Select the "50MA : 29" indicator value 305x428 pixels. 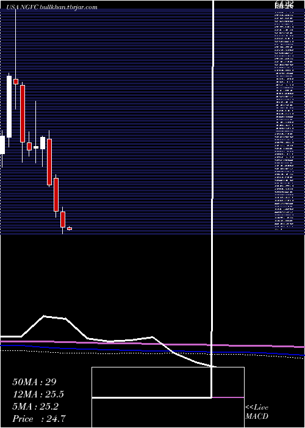pyautogui.click(x=34, y=382)
